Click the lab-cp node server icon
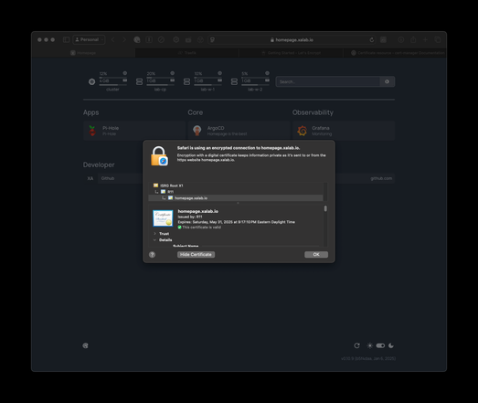Screen dimensions: 478x403 pyautogui.click(x=139, y=81)
